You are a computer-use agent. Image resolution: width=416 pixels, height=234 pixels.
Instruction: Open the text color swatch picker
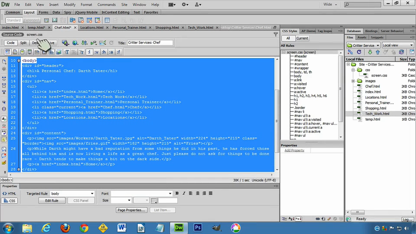pyautogui.click(x=154, y=201)
